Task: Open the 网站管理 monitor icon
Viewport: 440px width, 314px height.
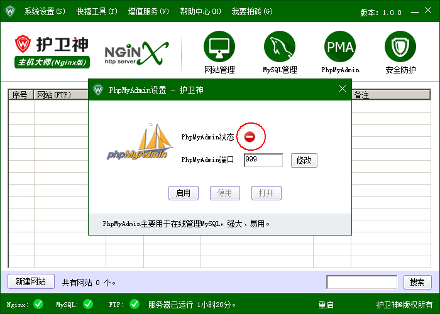Action: [x=219, y=46]
